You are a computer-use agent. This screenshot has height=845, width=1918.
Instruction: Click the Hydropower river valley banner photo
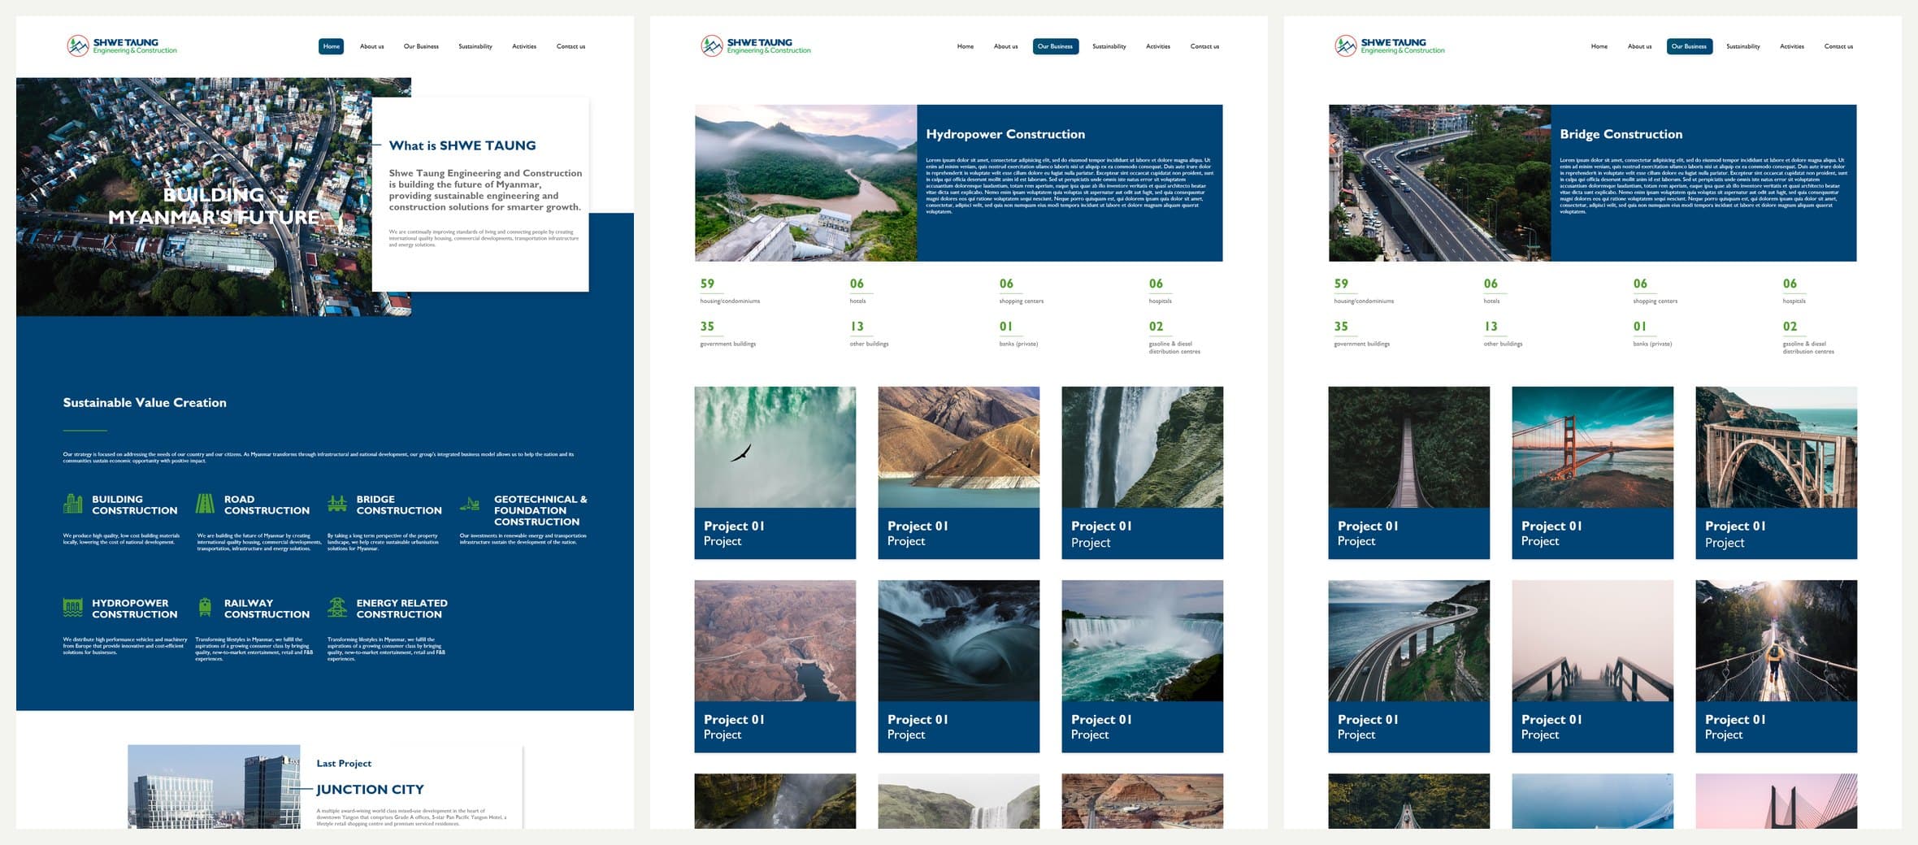tap(806, 183)
